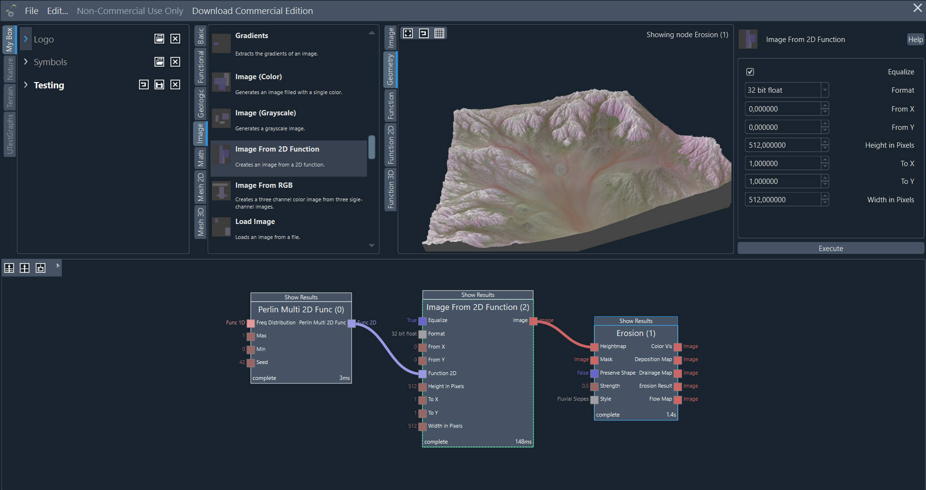Increase Height in Pixels with its stepper arrow
The image size is (926, 490).
tap(825, 142)
